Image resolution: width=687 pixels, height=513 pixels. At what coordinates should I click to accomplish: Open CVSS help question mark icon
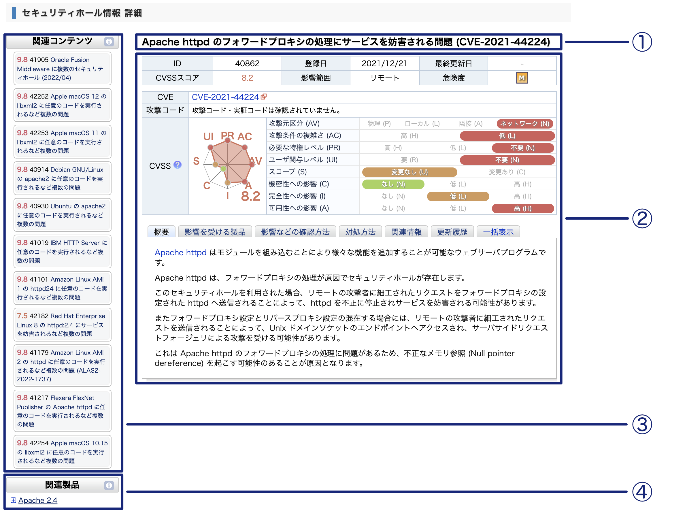pyautogui.click(x=177, y=165)
